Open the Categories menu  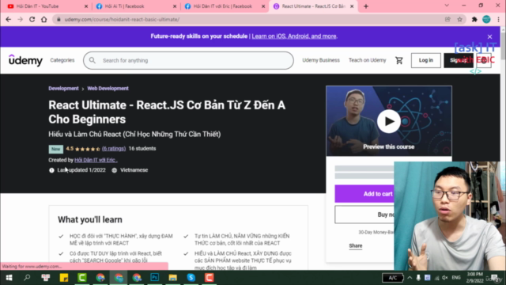click(62, 60)
